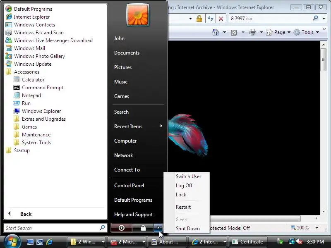Click the IE vertical scrollbar thumb

coord(323,60)
